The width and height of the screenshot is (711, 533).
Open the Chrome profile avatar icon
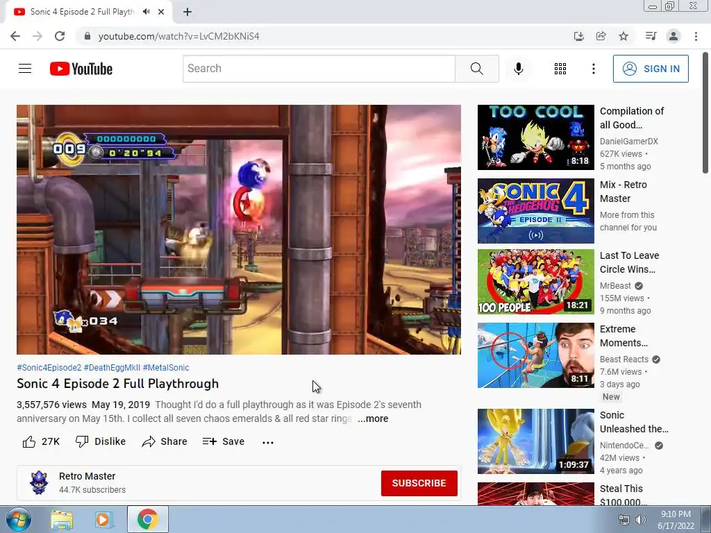point(674,36)
